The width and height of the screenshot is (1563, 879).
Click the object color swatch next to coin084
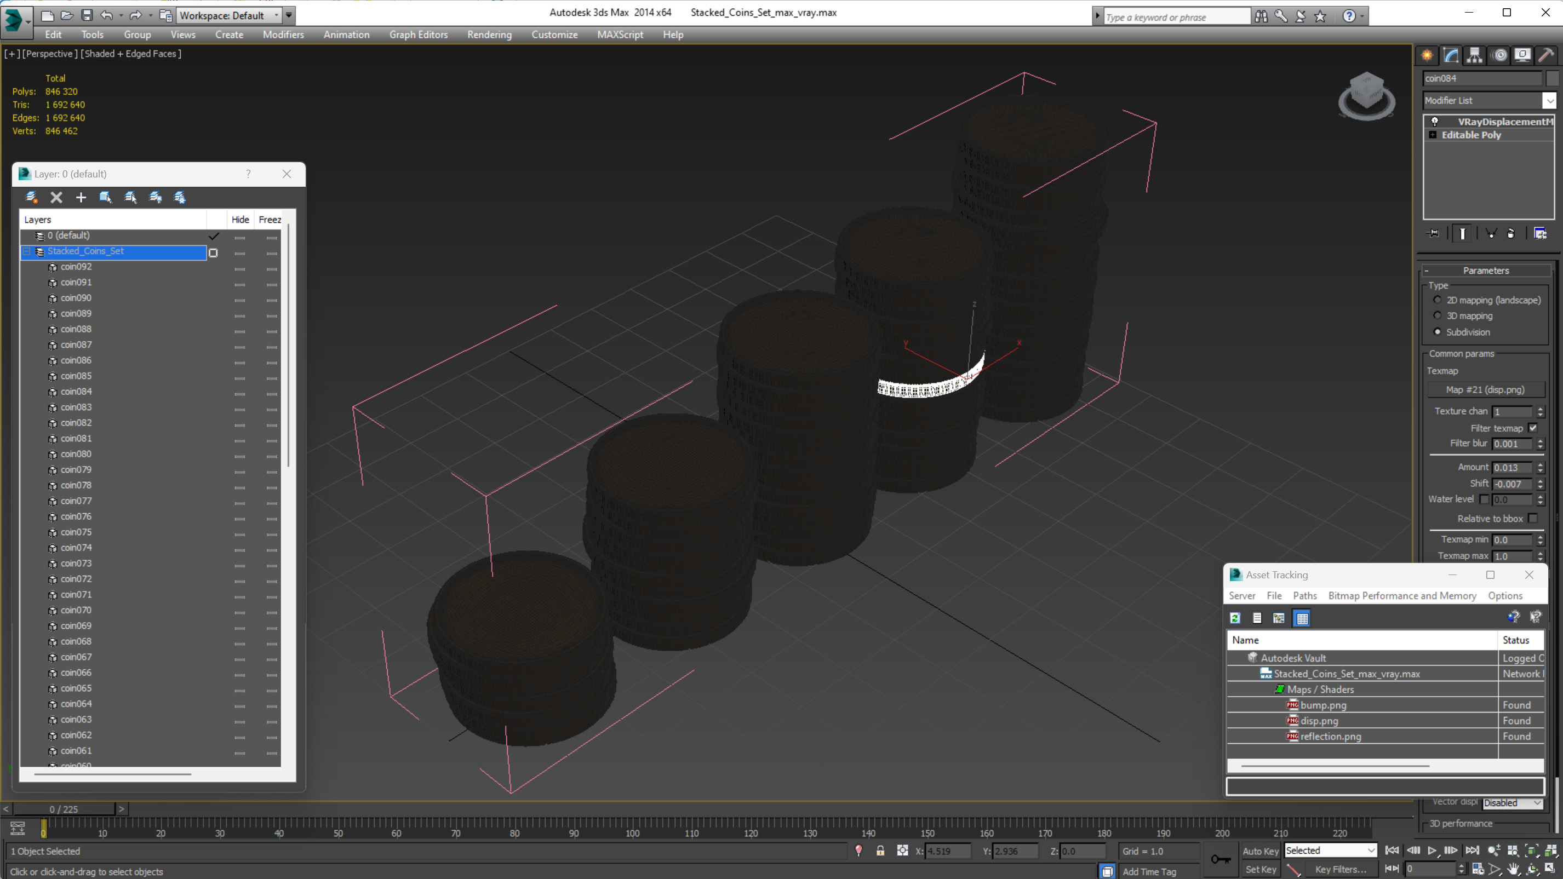[1551, 78]
